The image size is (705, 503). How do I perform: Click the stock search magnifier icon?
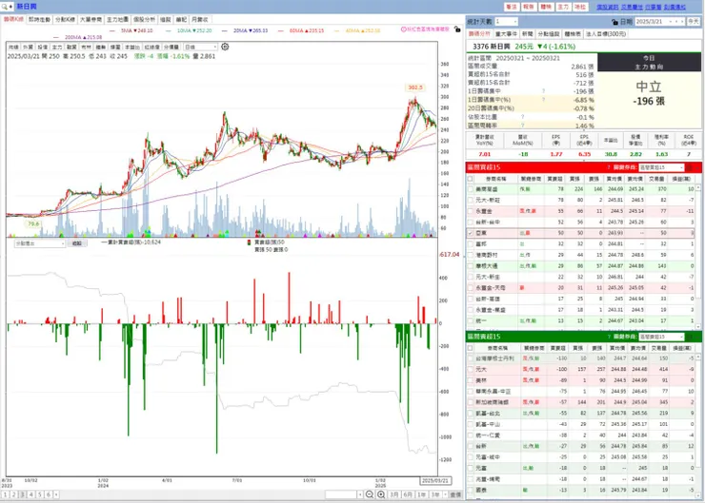pyautogui.click(x=5, y=7)
